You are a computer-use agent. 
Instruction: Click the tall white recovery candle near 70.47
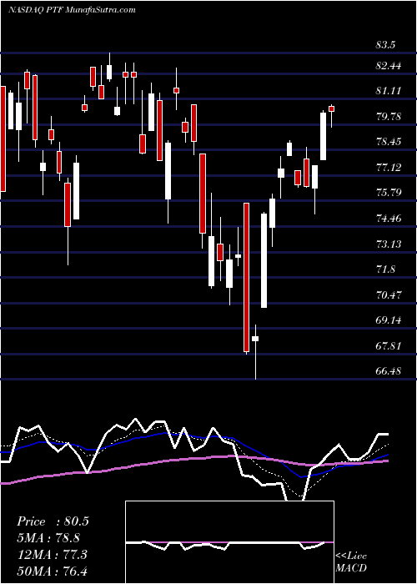pos(264,260)
